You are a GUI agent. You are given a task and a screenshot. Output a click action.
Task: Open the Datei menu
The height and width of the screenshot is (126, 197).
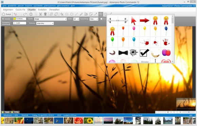pos(4,6)
